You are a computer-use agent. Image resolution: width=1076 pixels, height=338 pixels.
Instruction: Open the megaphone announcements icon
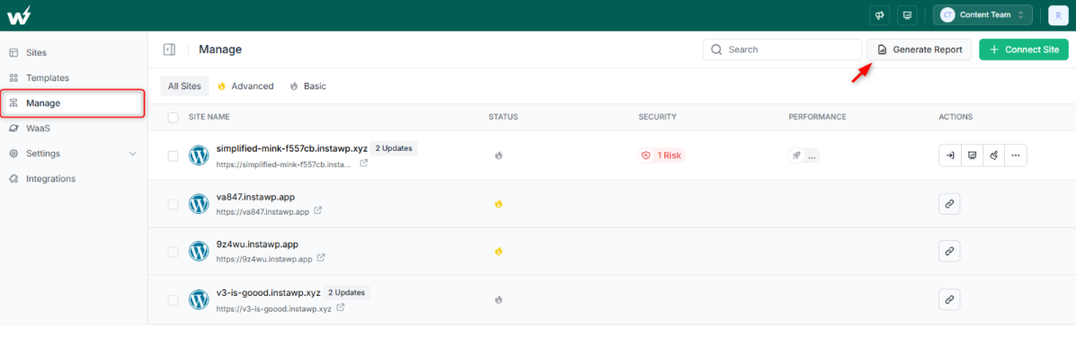pyautogui.click(x=879, y=15)
